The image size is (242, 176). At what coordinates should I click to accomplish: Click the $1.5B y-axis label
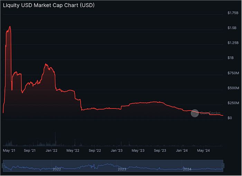point(232,28)
